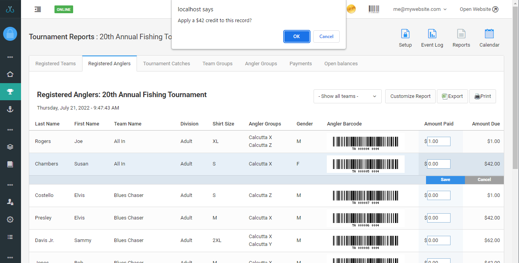Click the Rogers angler barcode image
The height and width of the screenshot is (263, 519).
point(366,142)
